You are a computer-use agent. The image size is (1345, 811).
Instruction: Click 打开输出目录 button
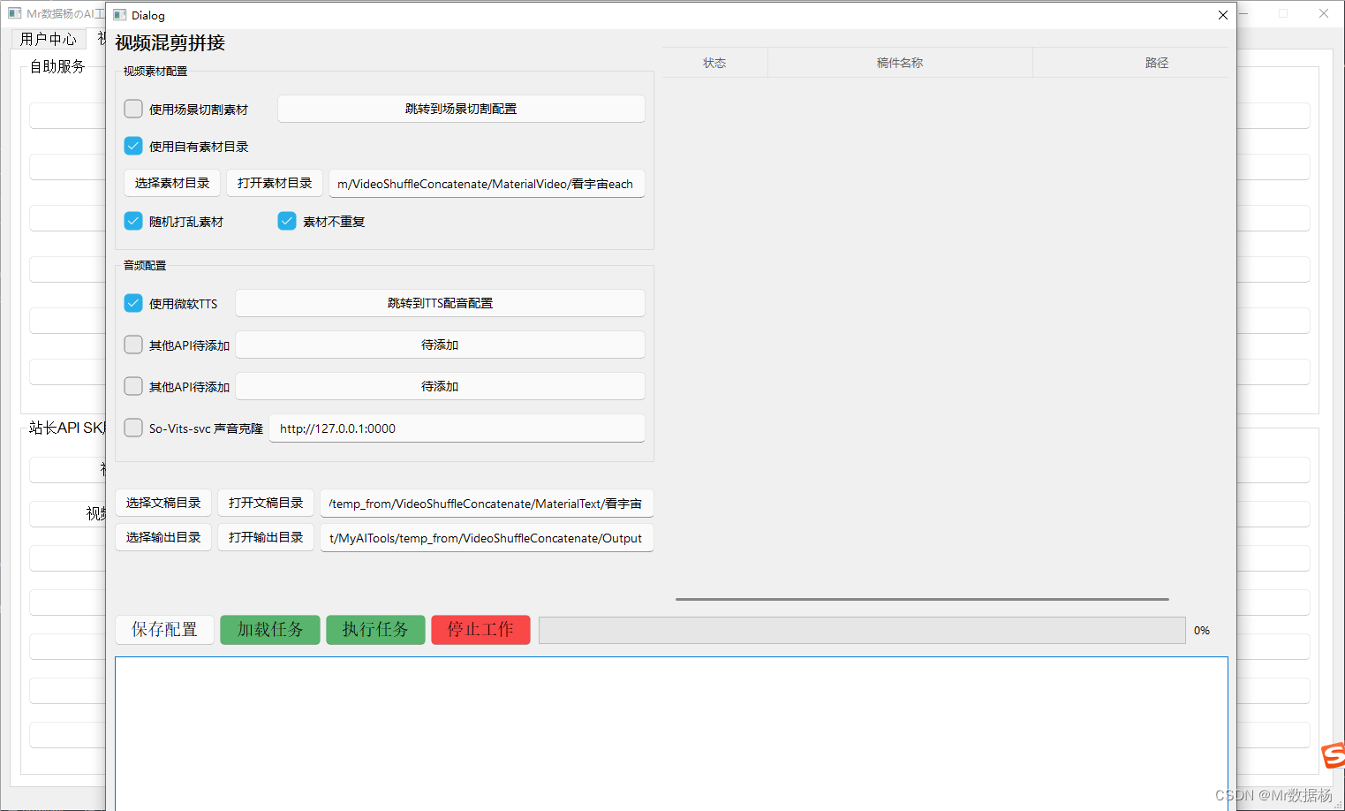(x=266, y=537)
